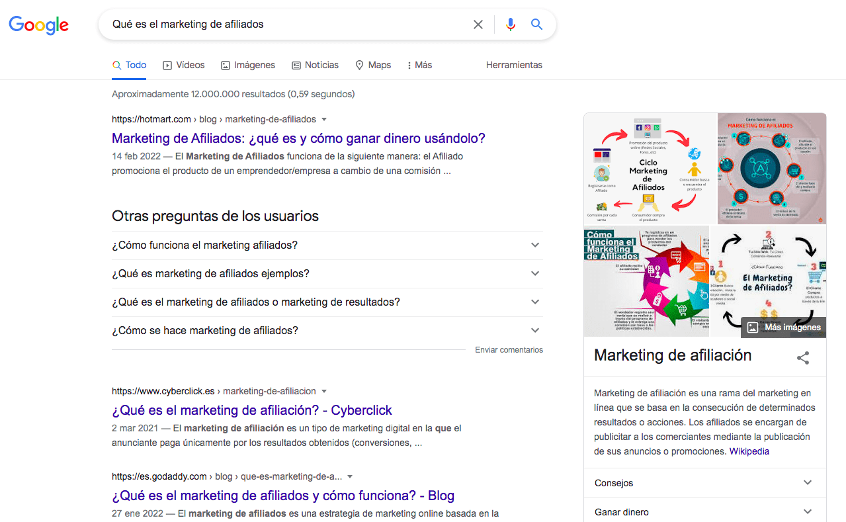Viewport: 846px width, 522px height.
Task: Share the Marketing de afiliación panel
Action: 802,357
